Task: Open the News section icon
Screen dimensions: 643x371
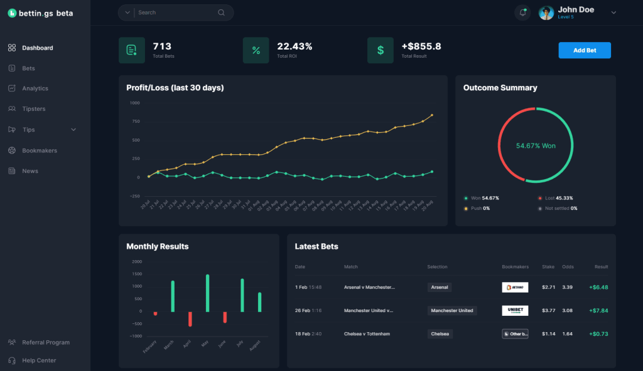Action: point(13,170)
